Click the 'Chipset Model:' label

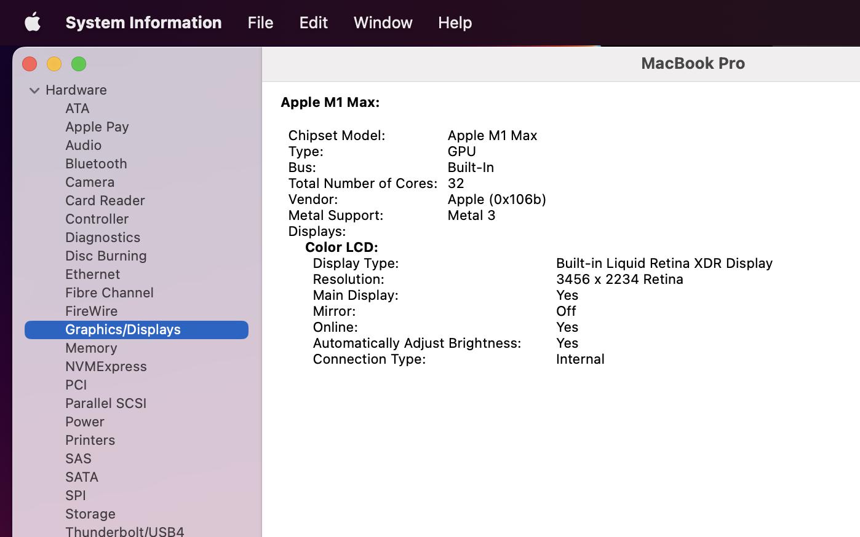click(336, 135)
